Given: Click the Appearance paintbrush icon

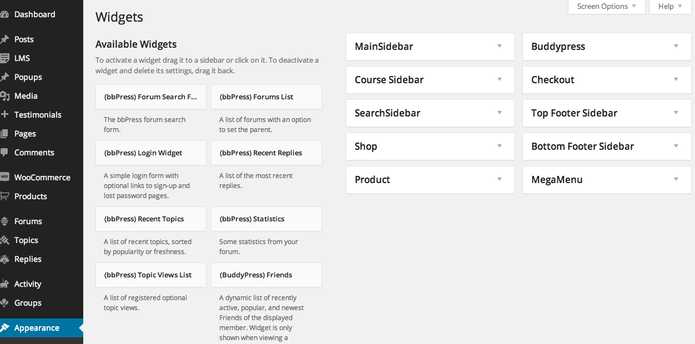Looking at the screenshot, I should [x=4, y=328].
